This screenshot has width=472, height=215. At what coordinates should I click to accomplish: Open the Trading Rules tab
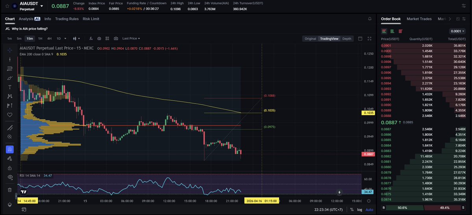(67, 18)
